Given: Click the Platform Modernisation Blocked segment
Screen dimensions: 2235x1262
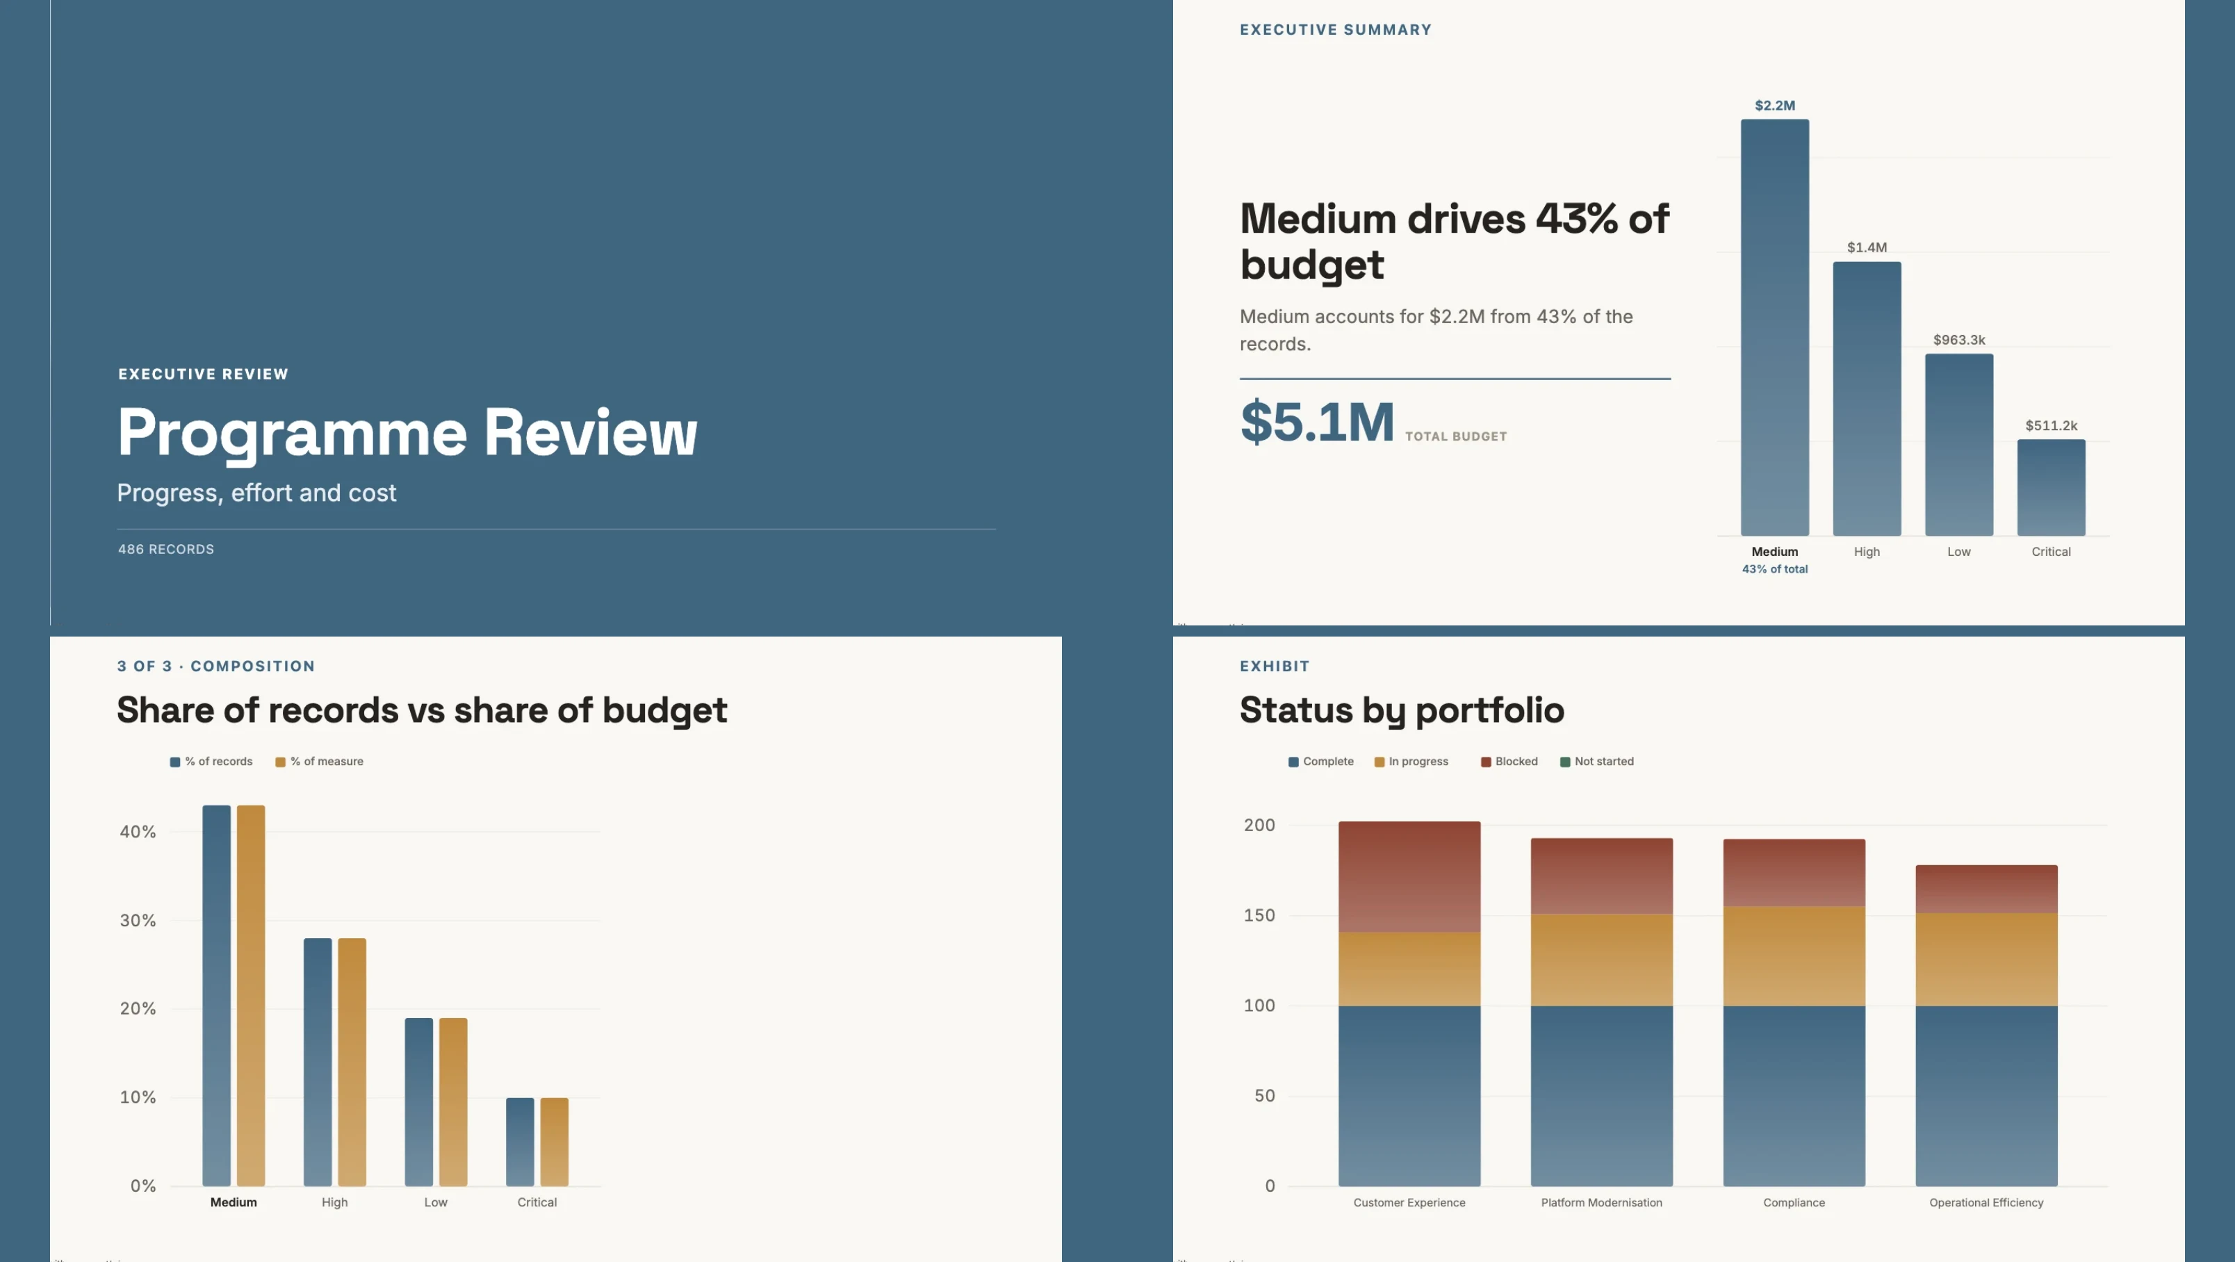Looking at the screenshot, I should pyautogui.click(x=1600, y=876).
